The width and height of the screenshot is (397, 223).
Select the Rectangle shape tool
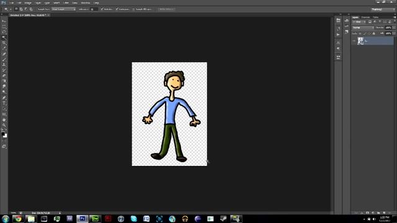pos(4,114)
